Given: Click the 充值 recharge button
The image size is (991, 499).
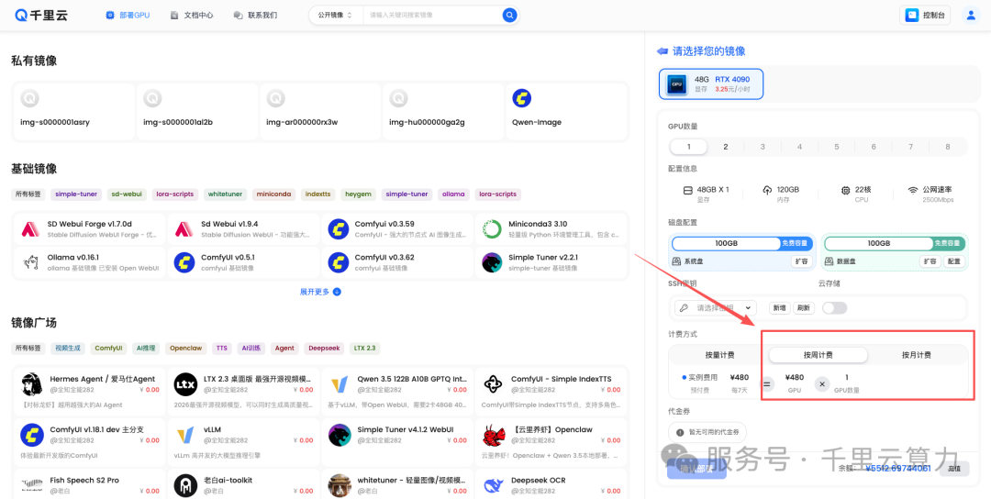Looking at the screenshot, I should 953,469.
